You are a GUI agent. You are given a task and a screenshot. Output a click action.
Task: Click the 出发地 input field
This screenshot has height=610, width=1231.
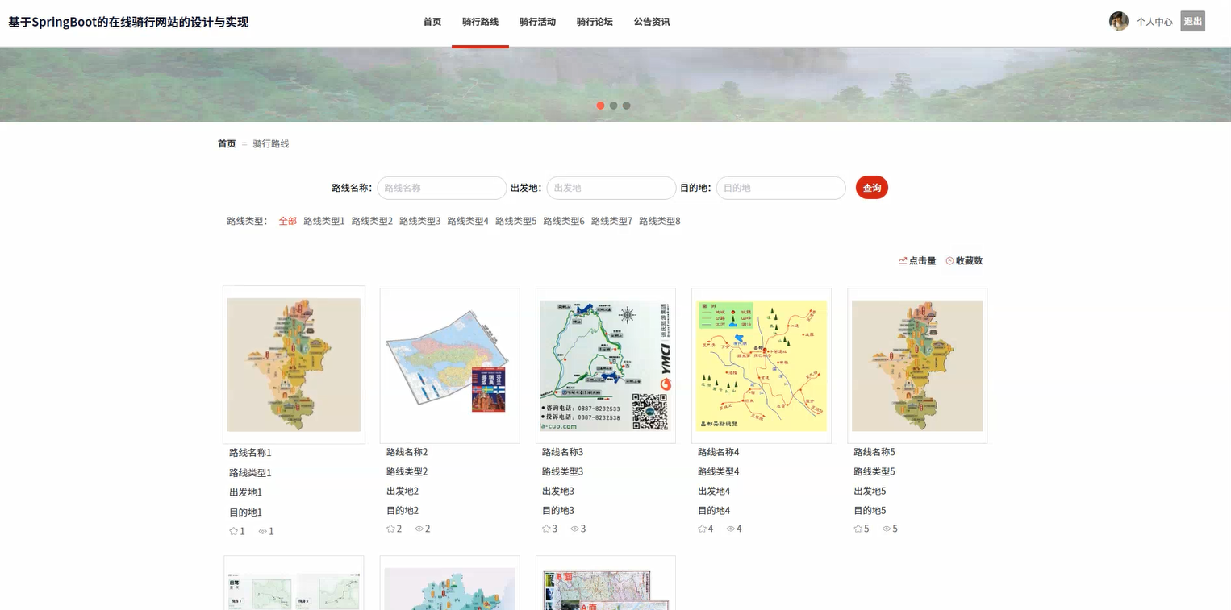[611, 188]
